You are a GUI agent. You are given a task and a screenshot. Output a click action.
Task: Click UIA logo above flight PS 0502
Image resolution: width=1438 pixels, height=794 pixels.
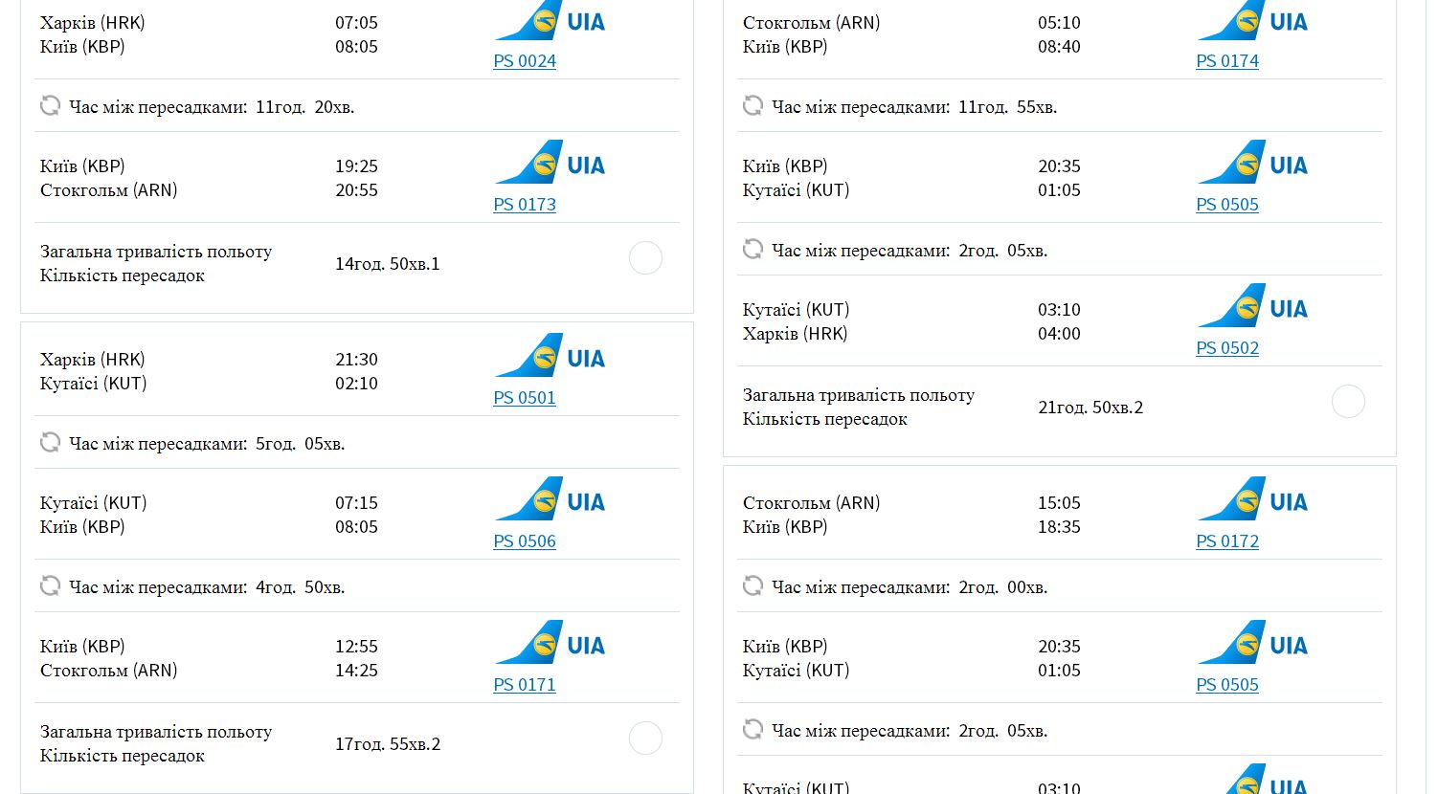point(1252,306)
